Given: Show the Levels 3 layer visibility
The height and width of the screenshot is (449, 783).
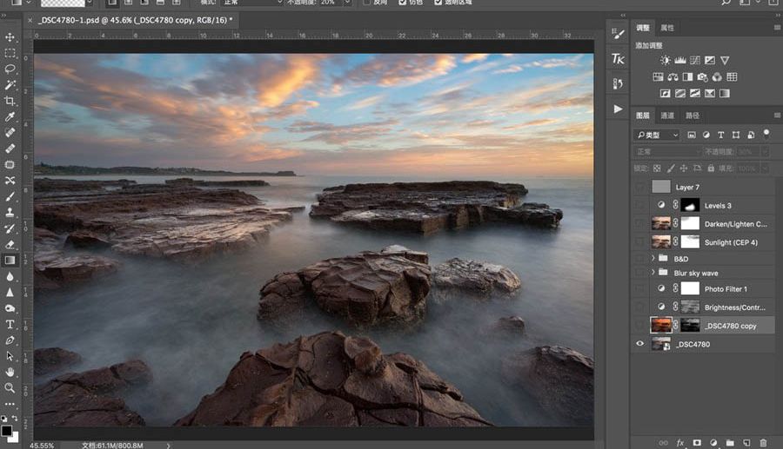Looking at the screenshot, I should click(639, 205).
